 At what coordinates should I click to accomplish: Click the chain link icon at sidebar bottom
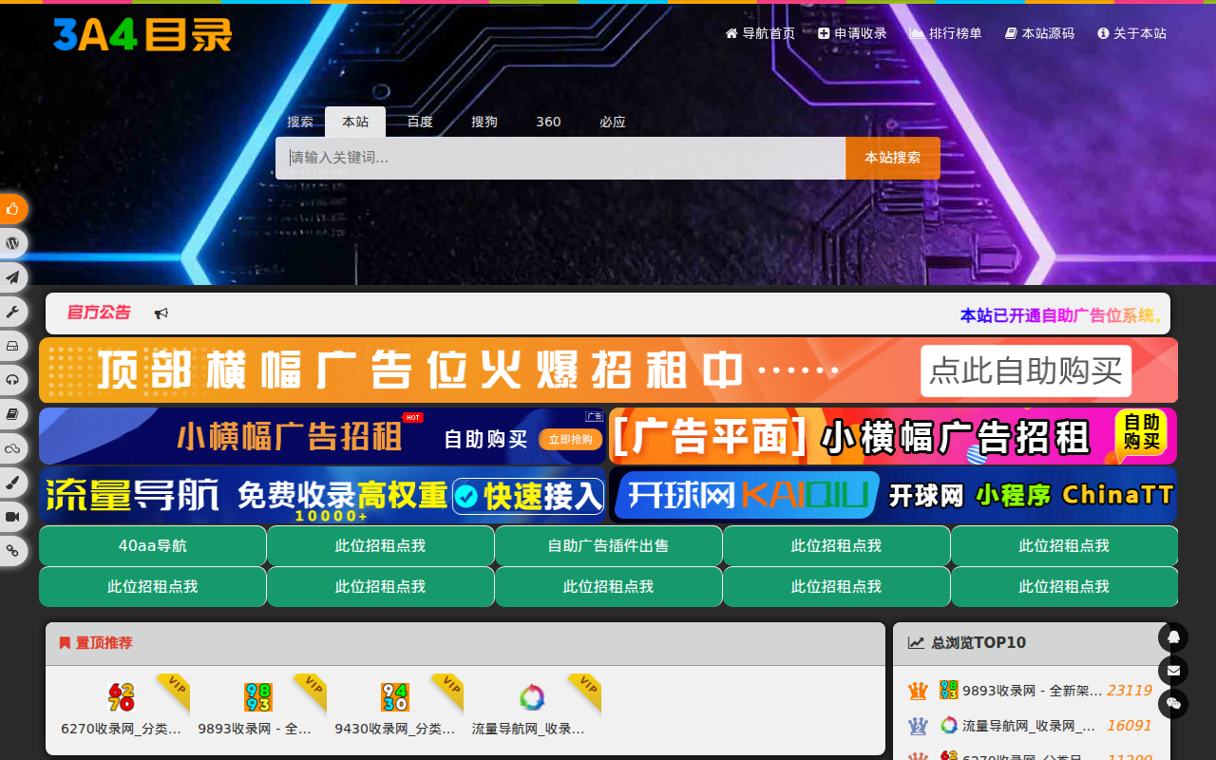pos(12,550)
